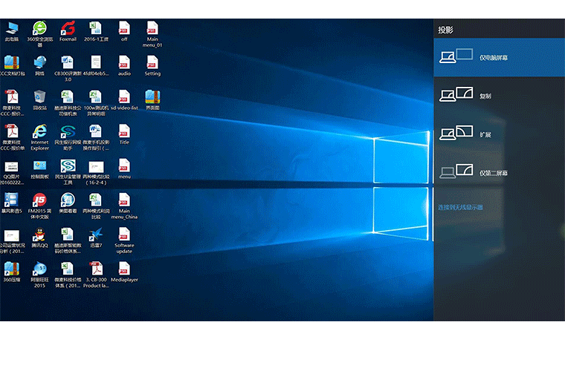Select 网络 (Network) desktop icon
Screen dimensions: 565x371
[39, 65]
